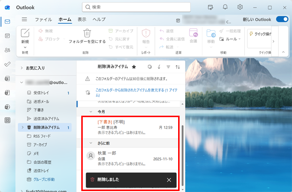Click the Report shield icon
The image size is (292, 192).
(x=146, y=34)
